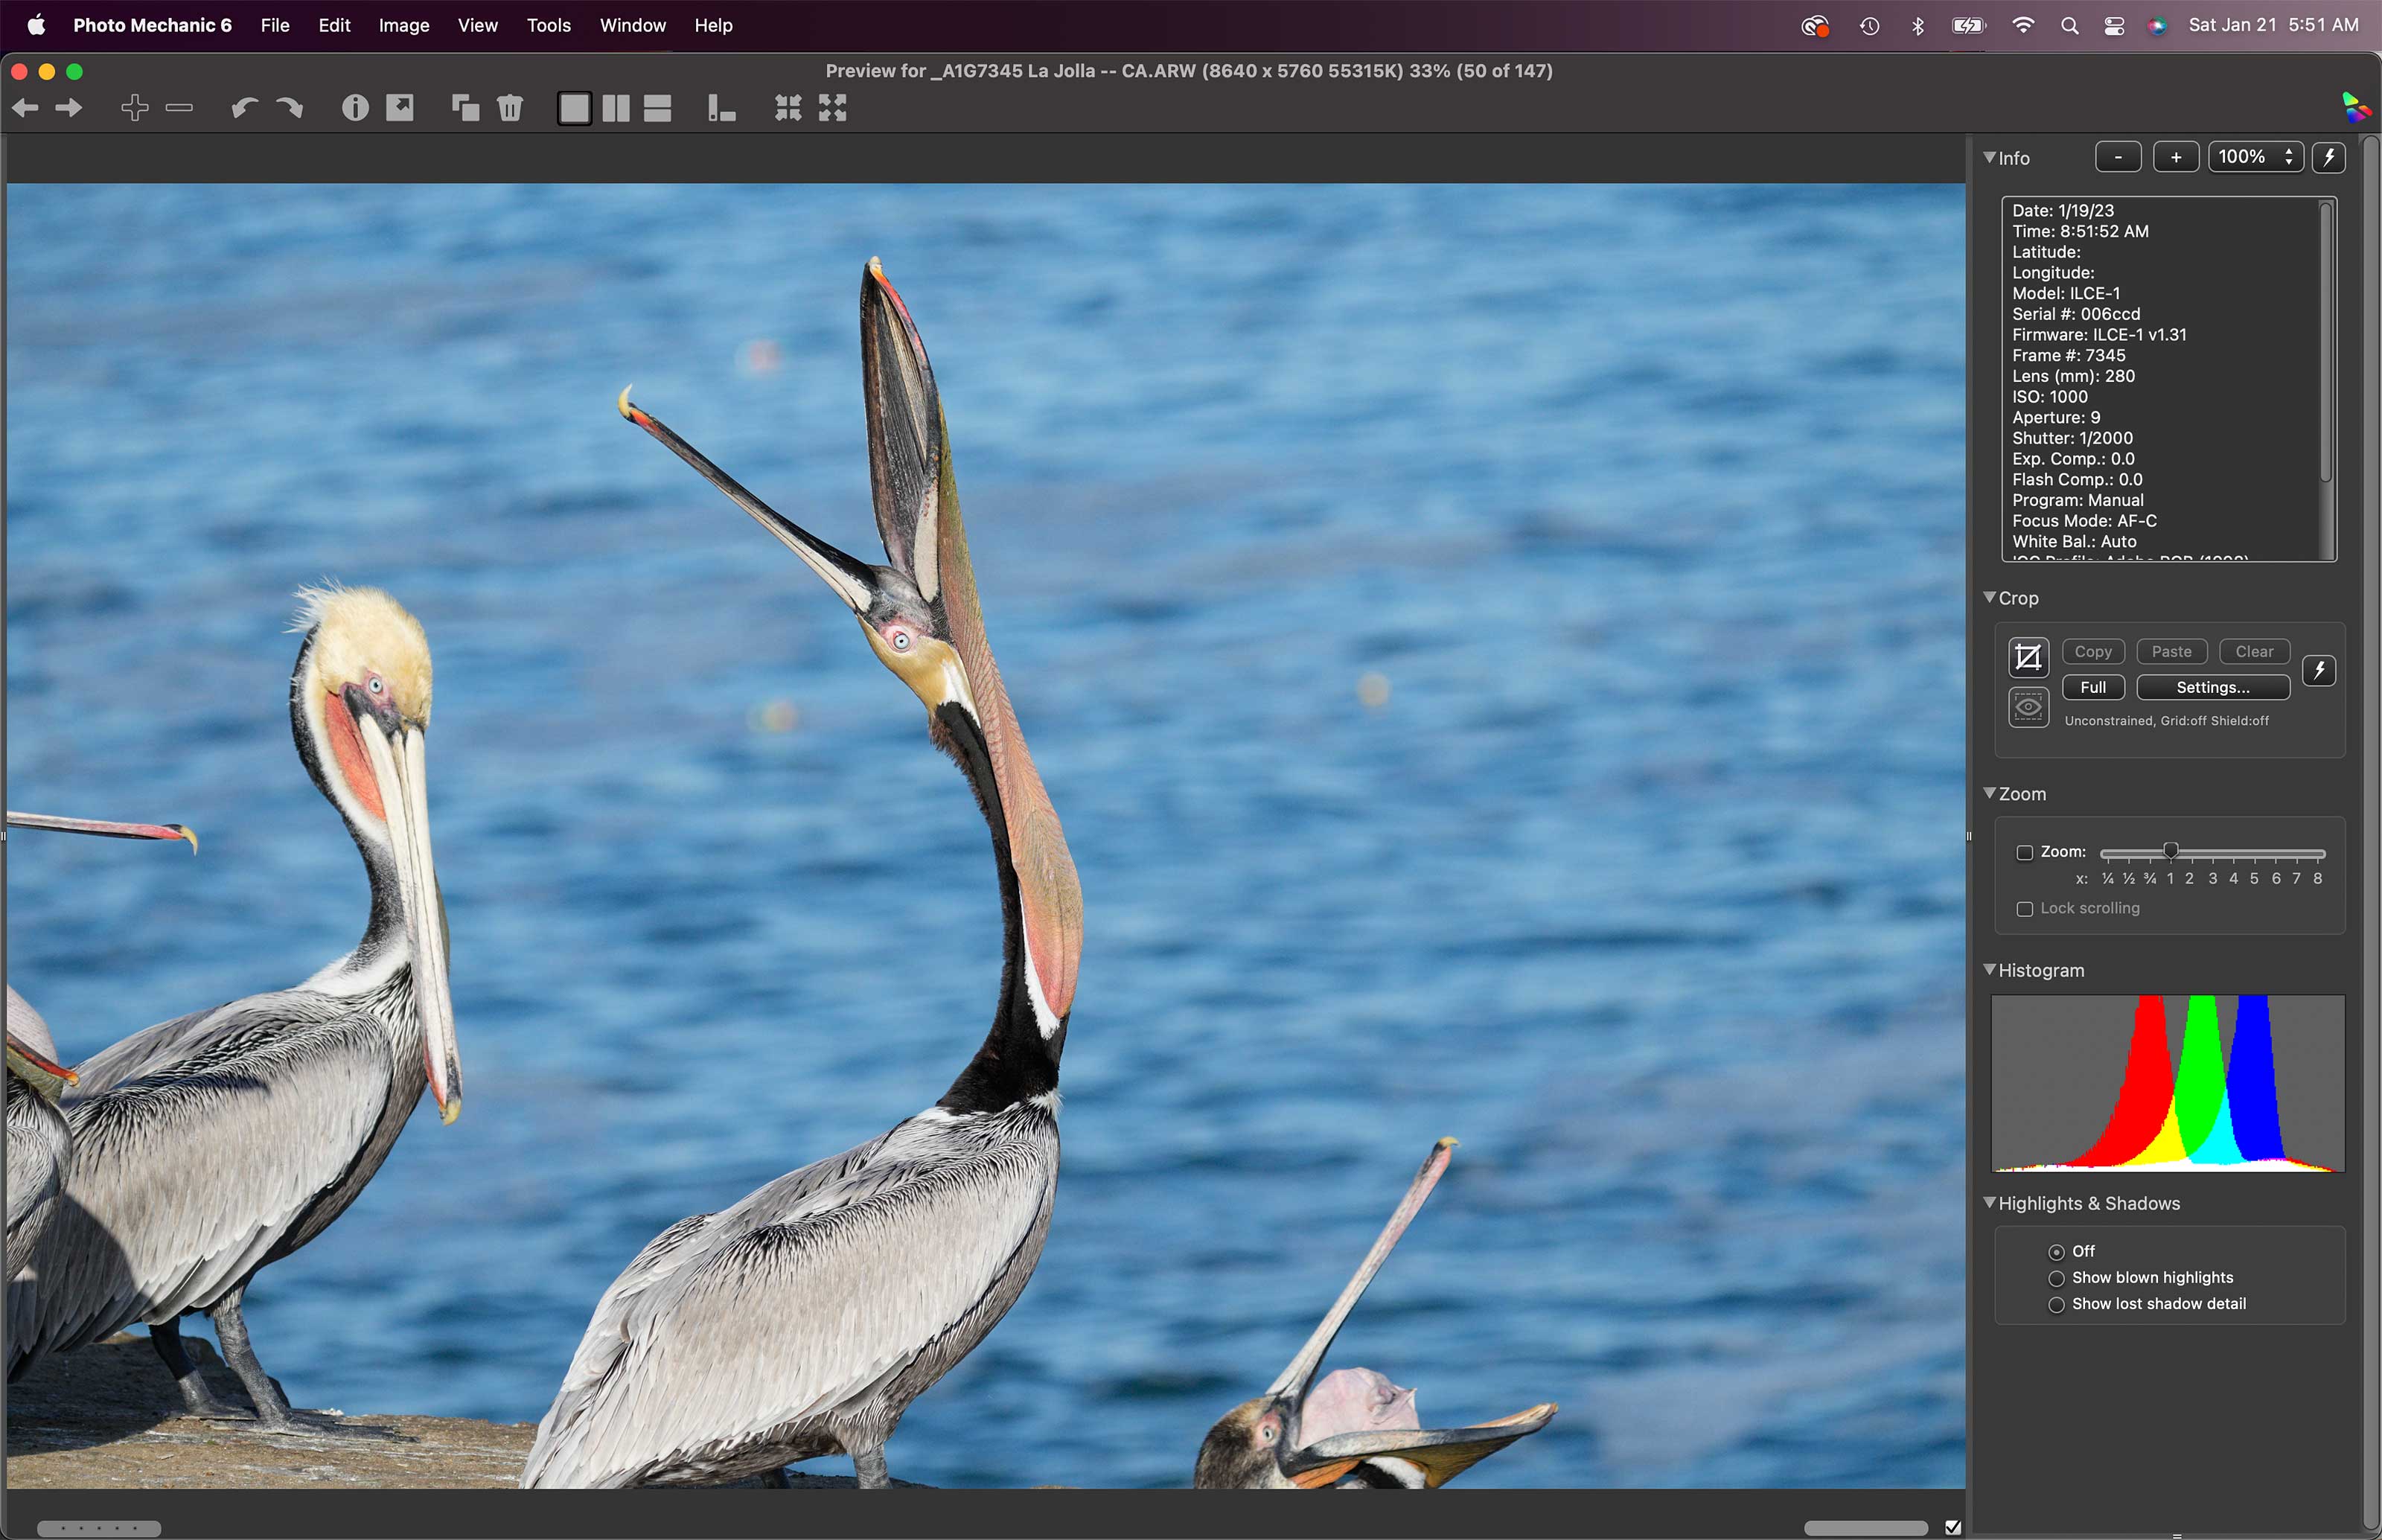Collapse Highlights & Shadows section
This screenshot has height=1540, width=2382.
(1989, 1202)
